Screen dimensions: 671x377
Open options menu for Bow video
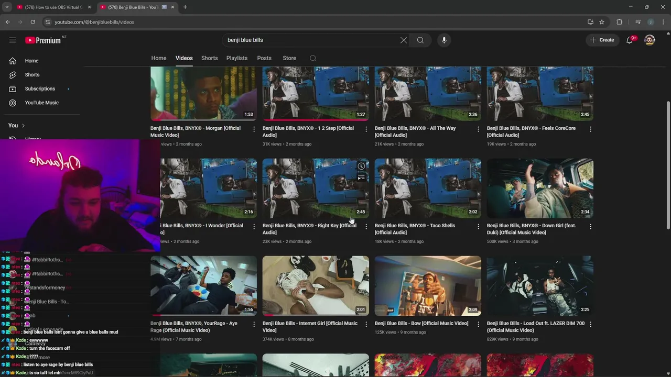click(478, 324)
